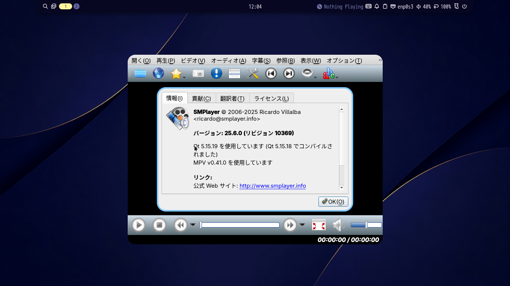Skip to next track in top toolbar
The image size is (510, 286).
coord(289,73)
